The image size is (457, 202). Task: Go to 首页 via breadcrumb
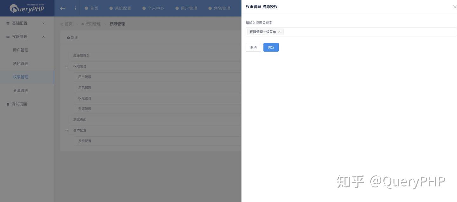tap(69, 24)
